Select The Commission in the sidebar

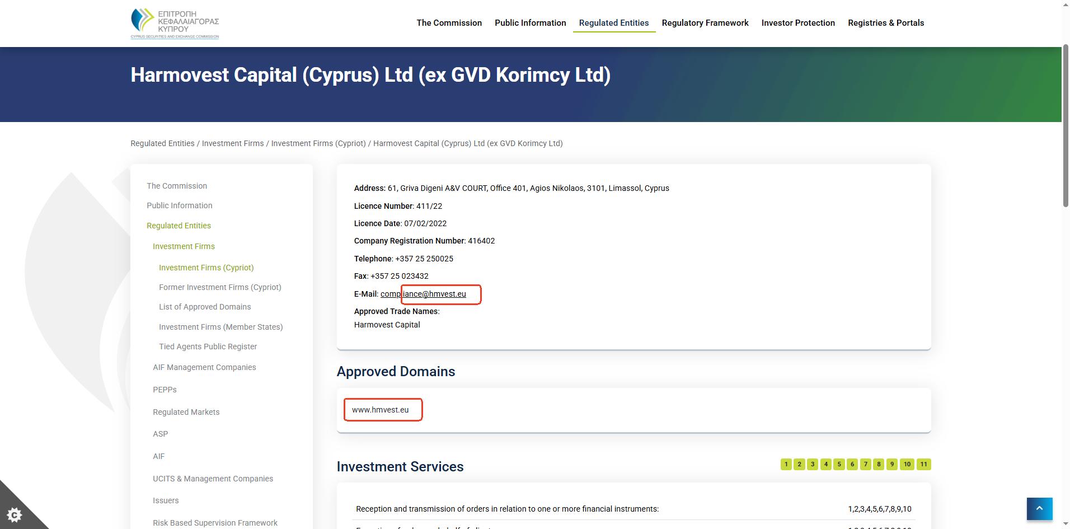(x=177, y=186)
